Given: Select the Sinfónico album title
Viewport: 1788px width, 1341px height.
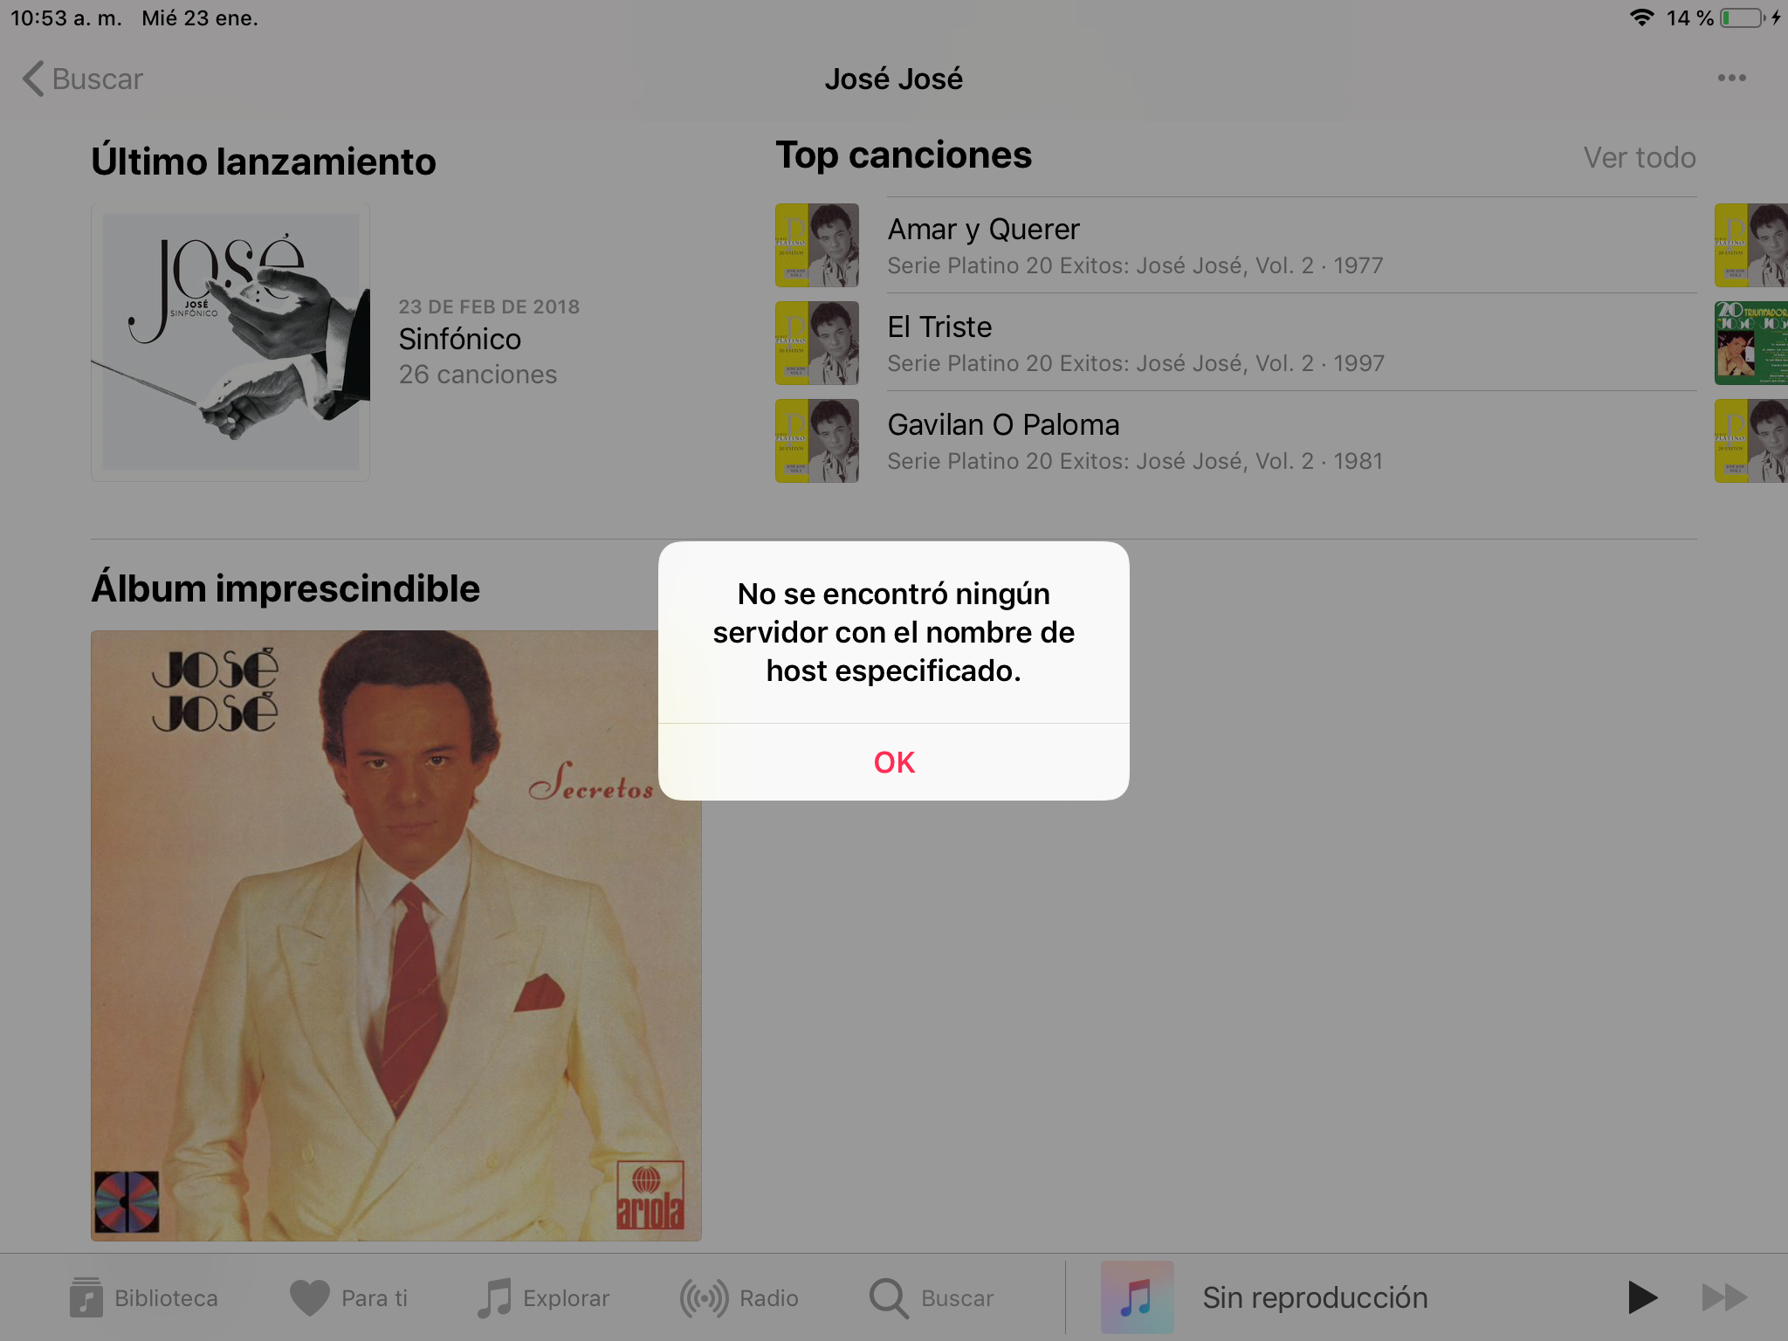Looking at the screenshot, I should coord(460,339).
